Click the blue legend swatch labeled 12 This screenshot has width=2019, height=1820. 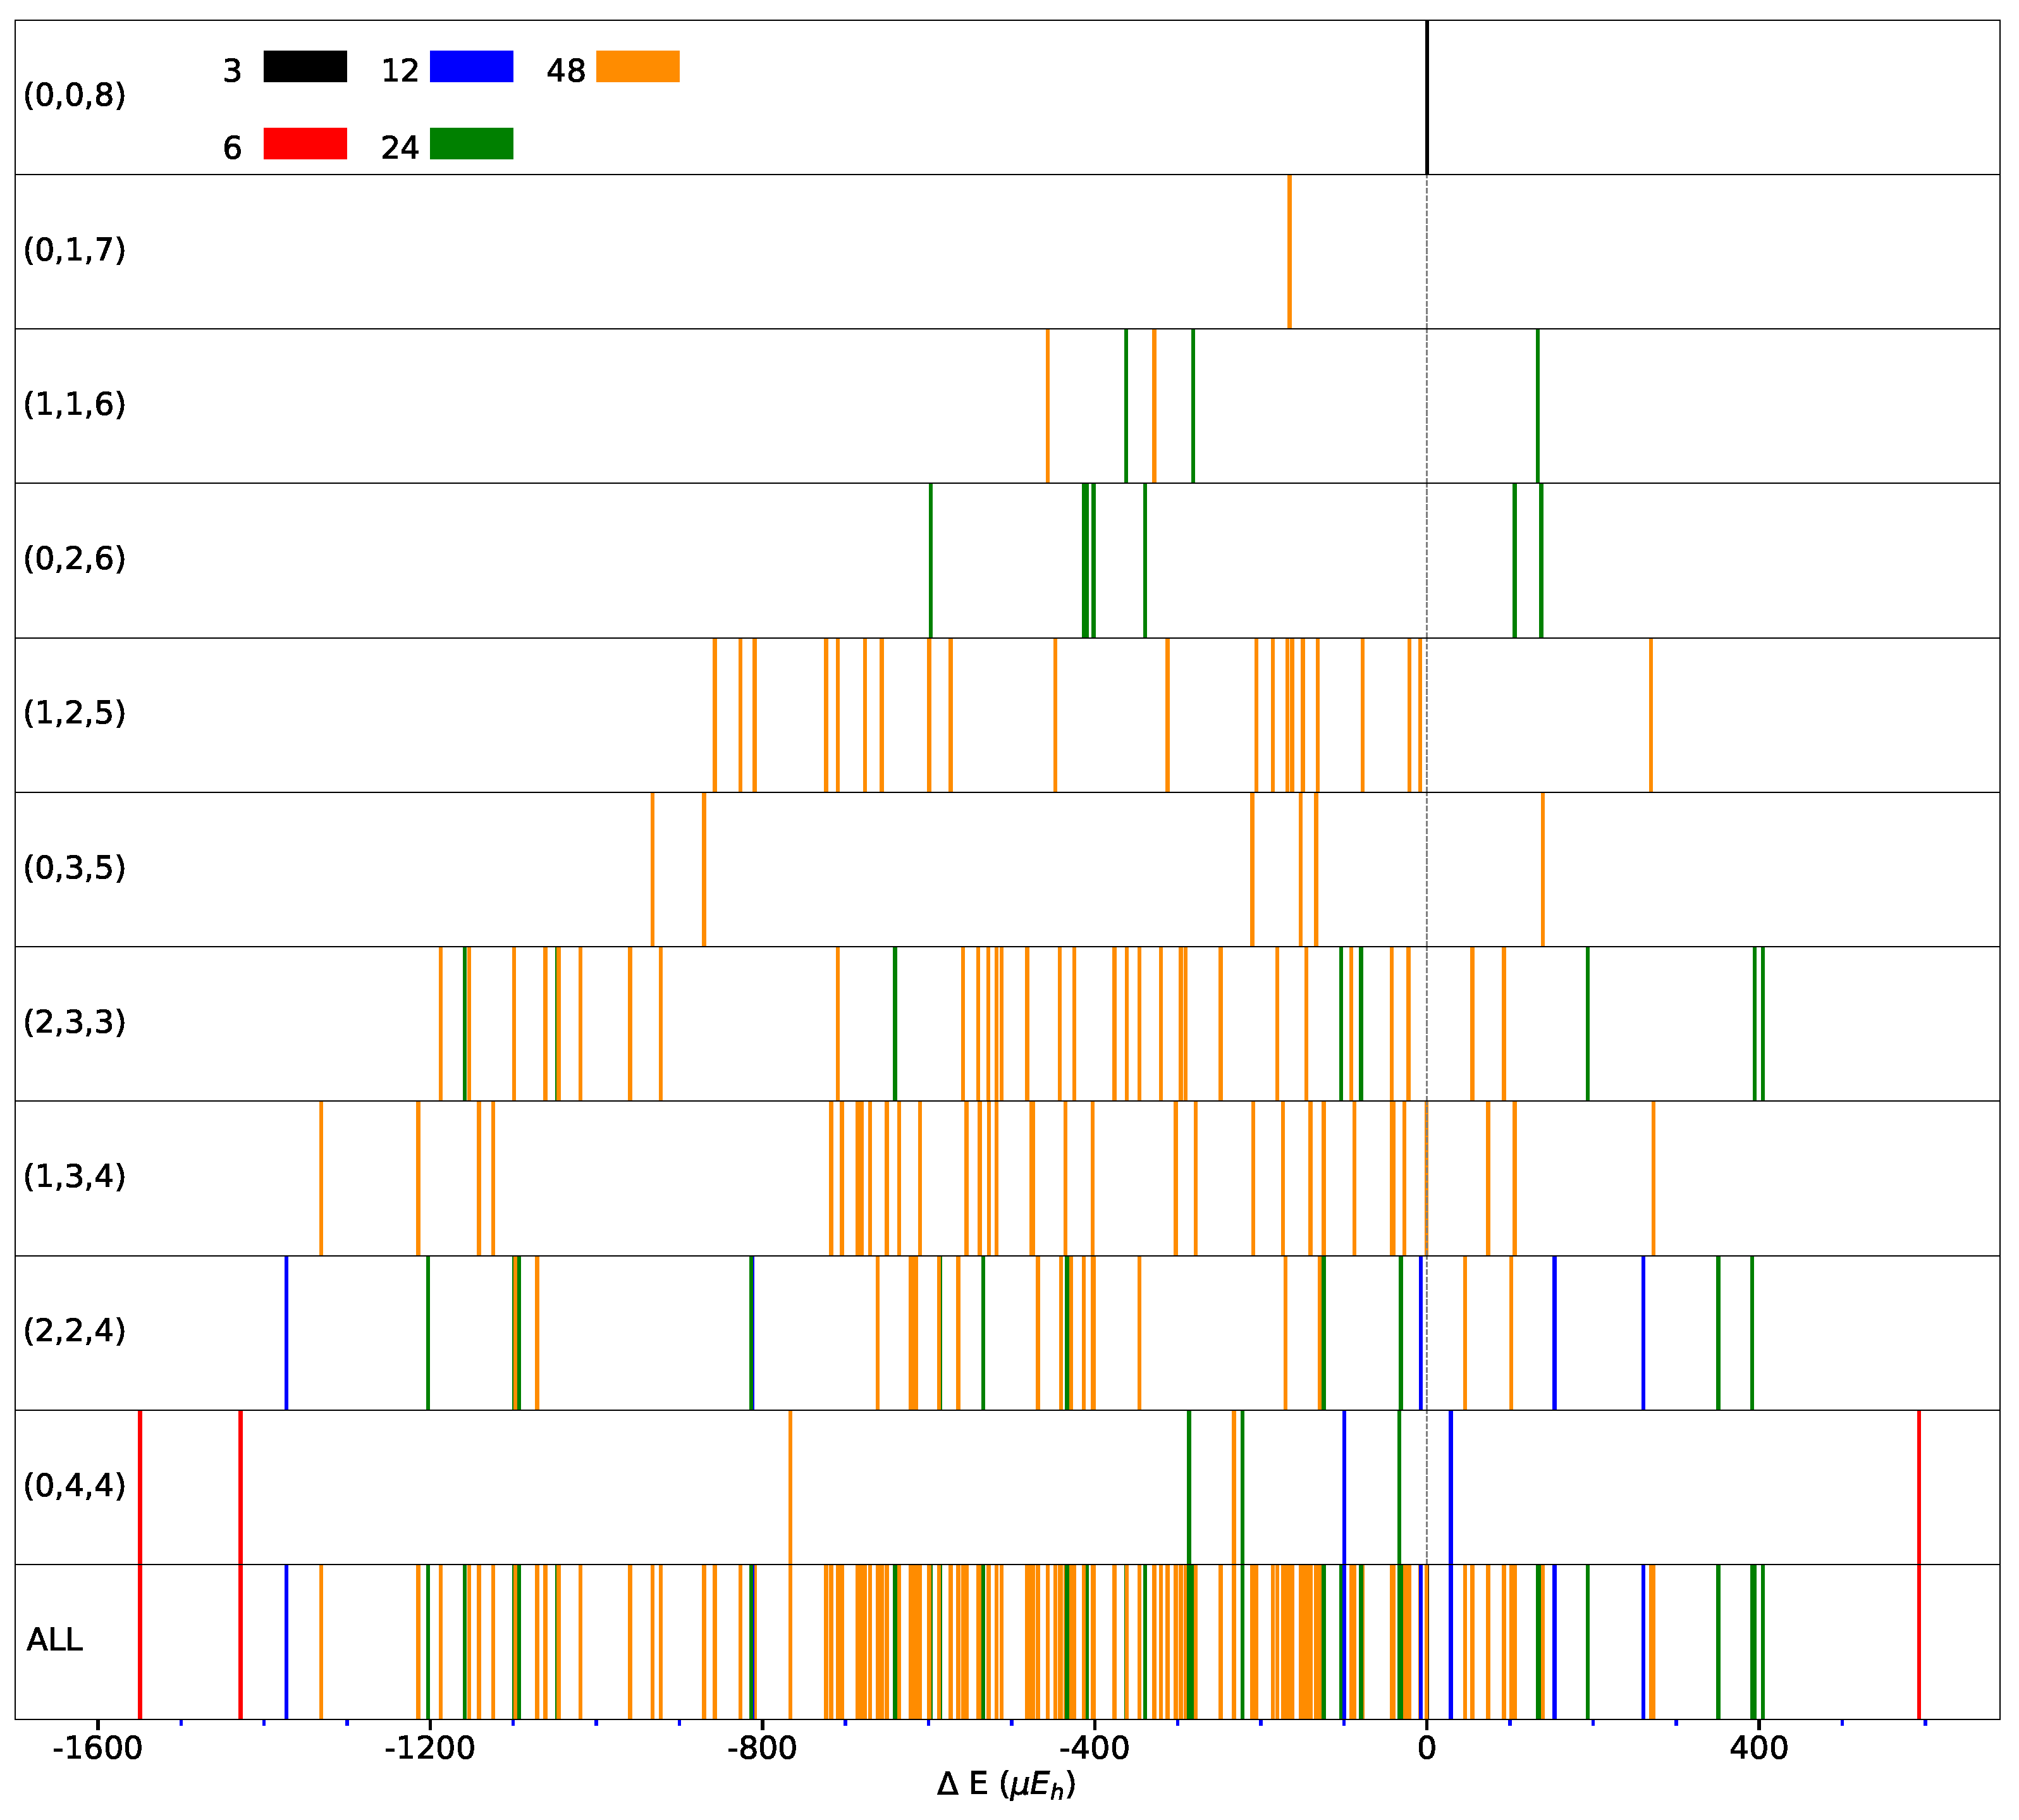click(x=471, y=66)
